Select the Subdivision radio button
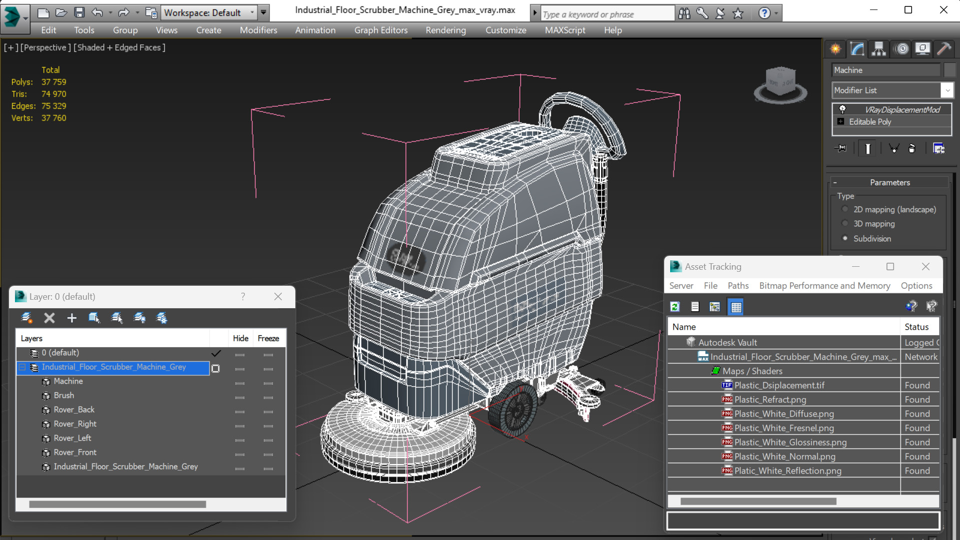The width and height of the screenshot is (960, 540). pos(845,238)
